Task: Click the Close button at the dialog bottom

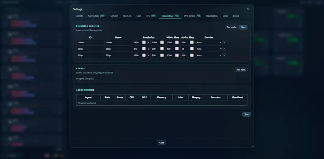Action: tap(162, 142)
